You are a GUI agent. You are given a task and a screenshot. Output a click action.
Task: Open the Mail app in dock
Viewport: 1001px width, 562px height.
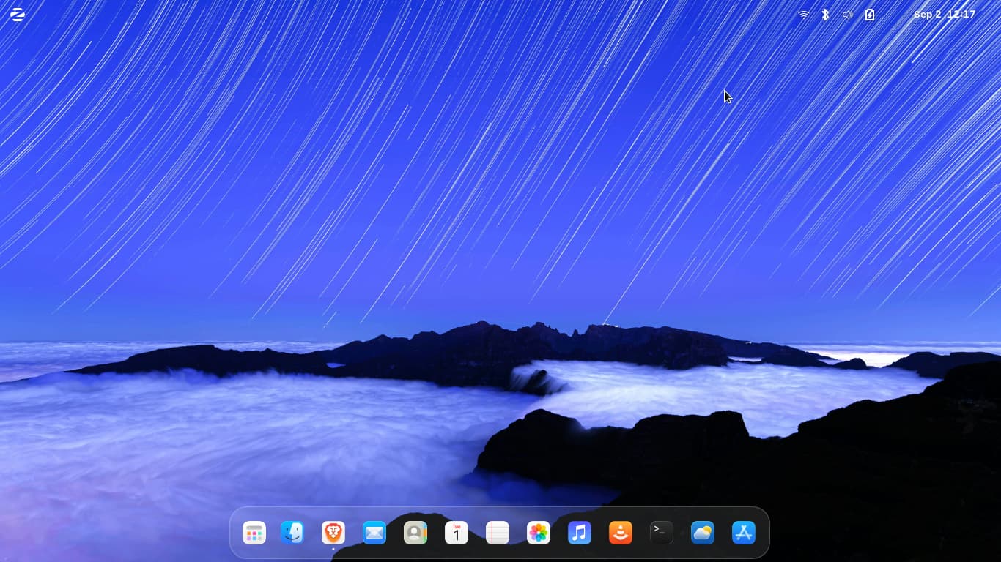(374, 533)
